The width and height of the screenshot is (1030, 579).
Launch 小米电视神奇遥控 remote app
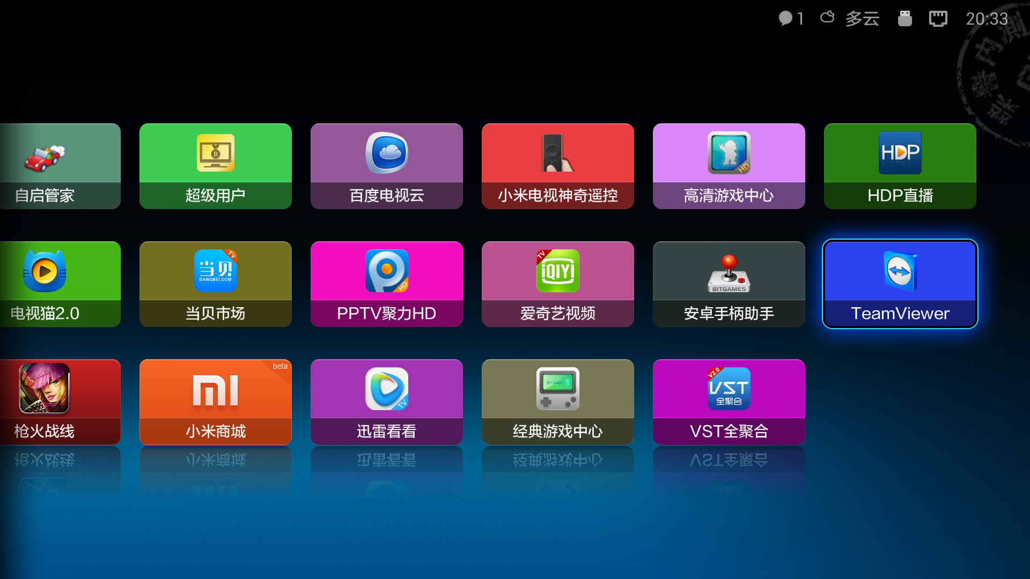(x=557, y=166)
